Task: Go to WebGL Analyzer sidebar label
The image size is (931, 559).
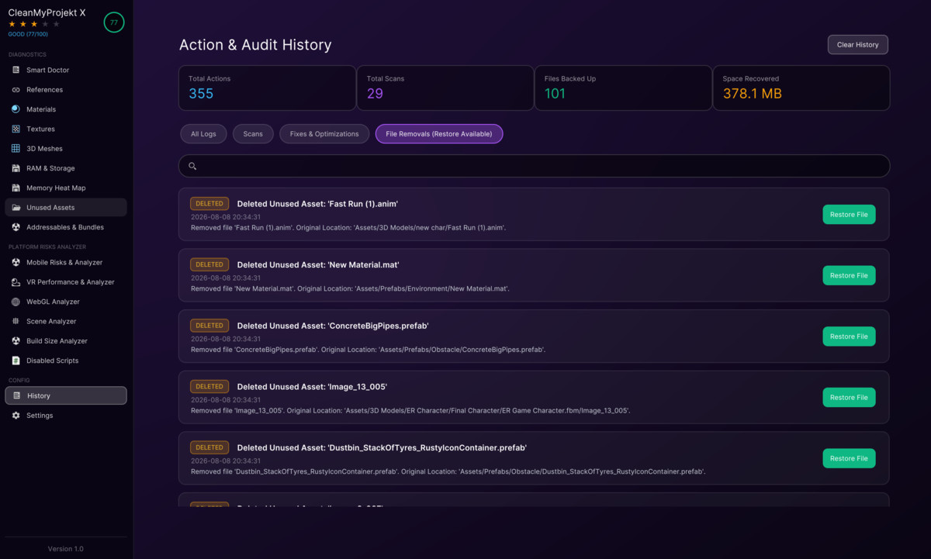Action: (x=53, y=302)
